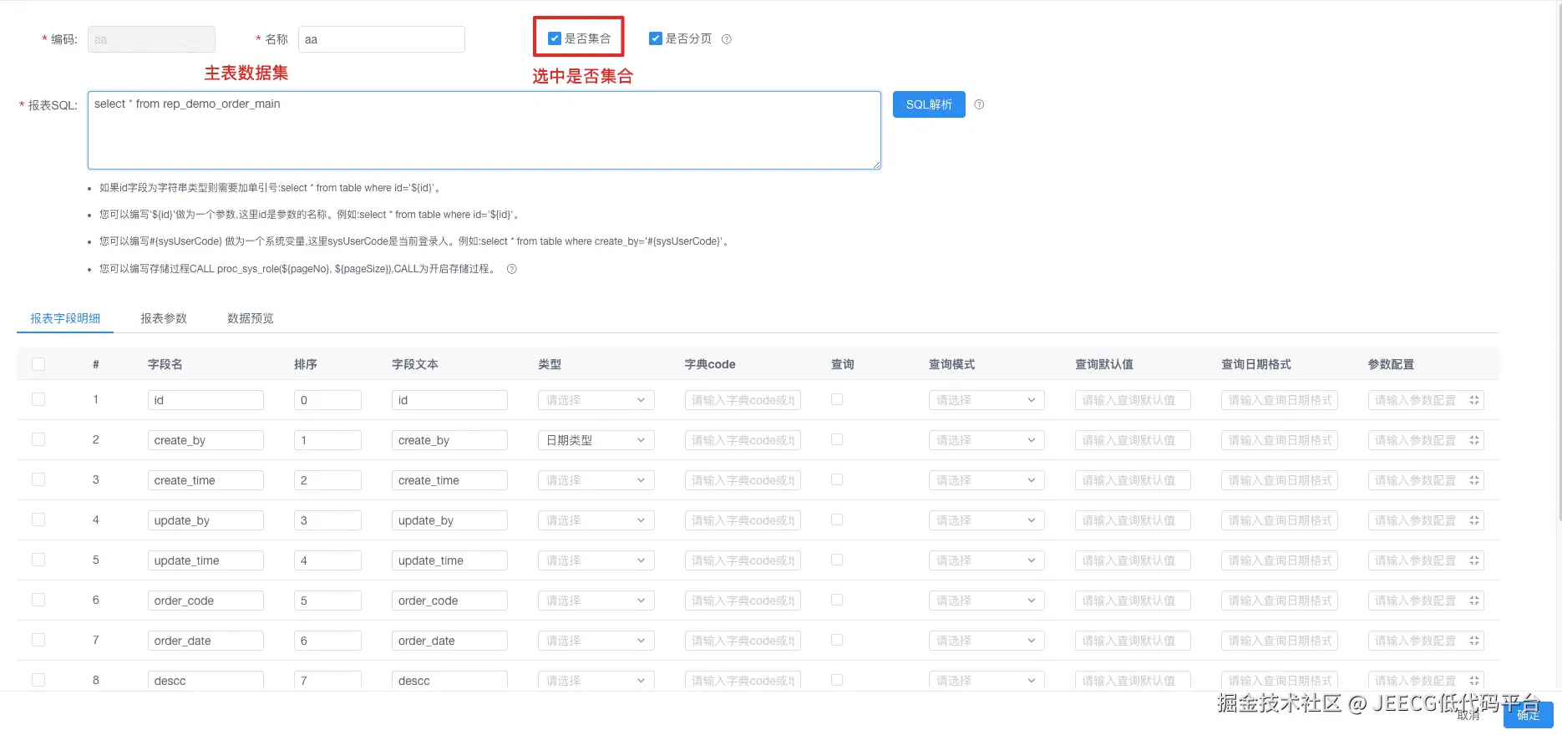The width and height of the screenshot is (1562, 735).
Task: Click 查询日期格式 input for order_code row
Action: click(x=1279, y=601)
